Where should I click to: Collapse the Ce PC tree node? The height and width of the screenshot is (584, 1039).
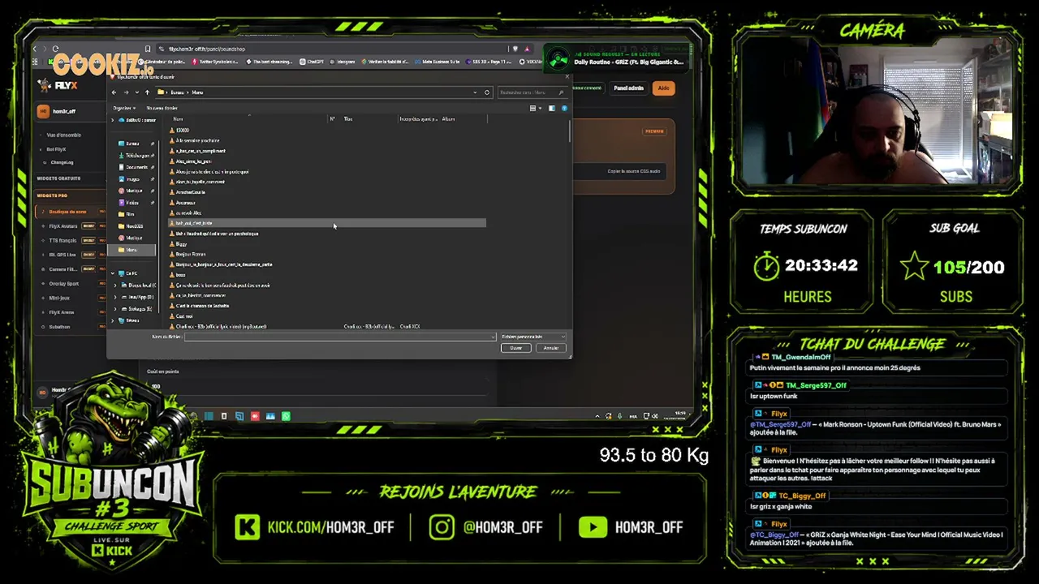tap(113, 273)
